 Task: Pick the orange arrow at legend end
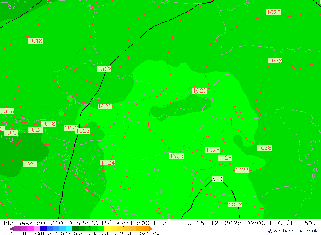[x=151, y=229]
